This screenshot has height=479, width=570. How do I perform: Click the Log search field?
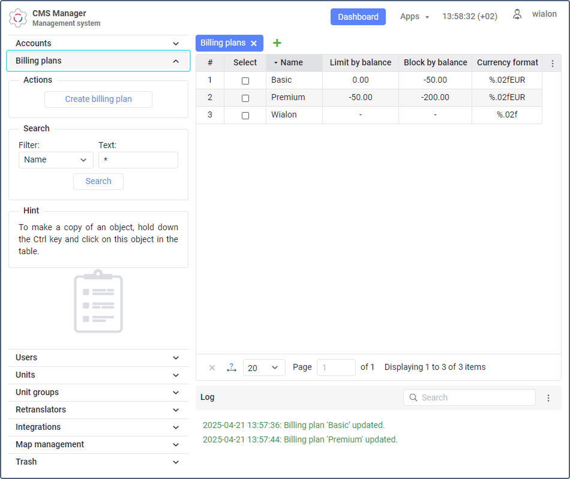pyautogui.click(x=469, y=397)
